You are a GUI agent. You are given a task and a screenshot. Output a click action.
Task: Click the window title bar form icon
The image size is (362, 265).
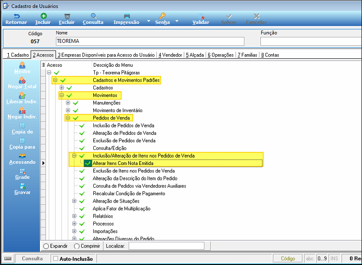6,6
